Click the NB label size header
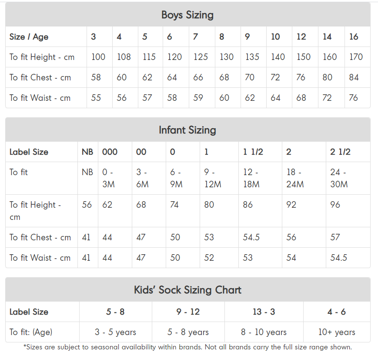Viewport: 378px width, 362px height. (x=87, y=152)
